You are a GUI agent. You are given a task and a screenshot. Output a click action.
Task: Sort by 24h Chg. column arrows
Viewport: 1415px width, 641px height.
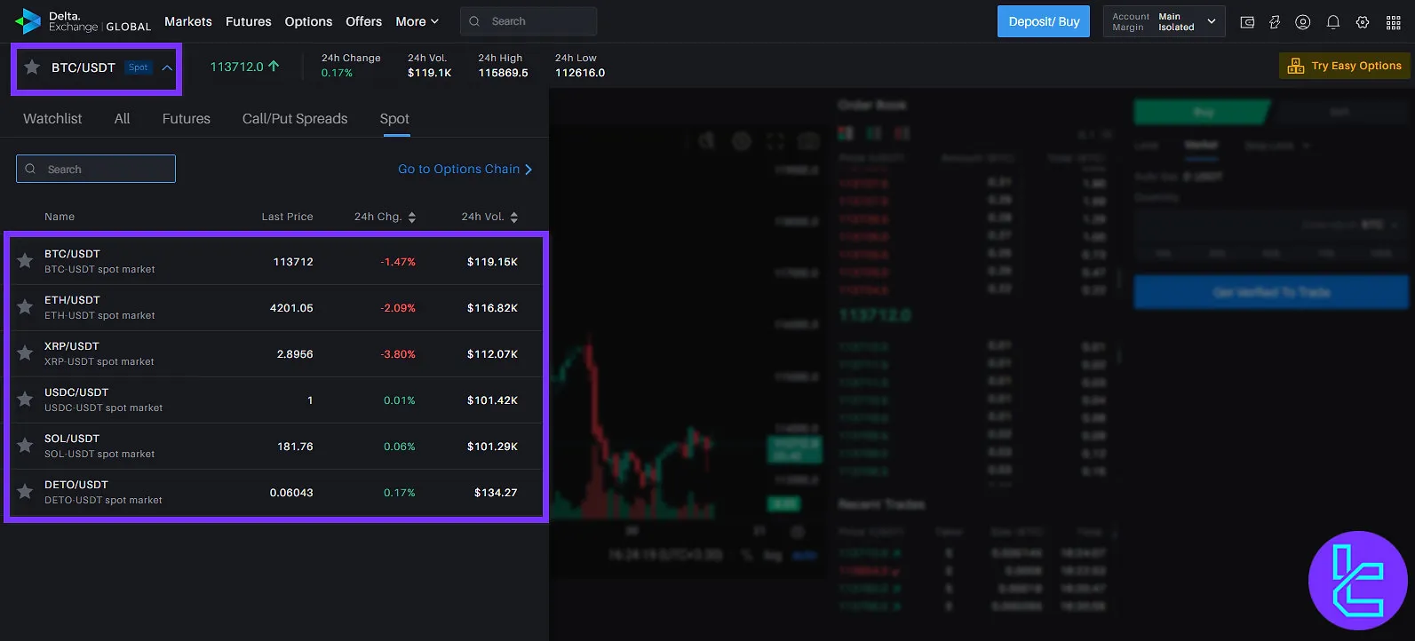pos(412,217)
